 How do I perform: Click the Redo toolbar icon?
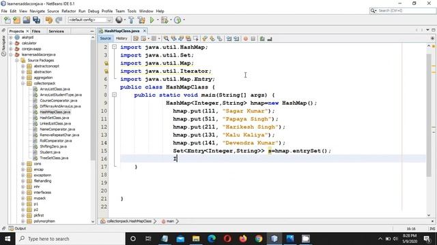click(x=59, y=20)
